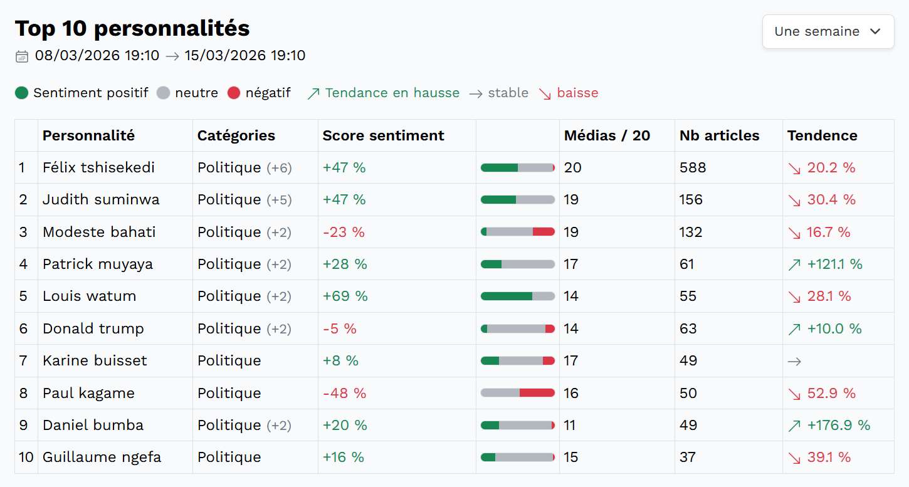This screenshot has width=909, height=487.
Task: Click the Tendance en hausse legend text
Action: [x=392, y=92]
